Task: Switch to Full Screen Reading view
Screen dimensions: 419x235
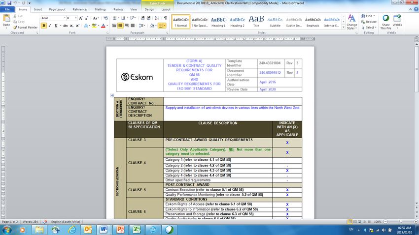Action: (355, 222)
